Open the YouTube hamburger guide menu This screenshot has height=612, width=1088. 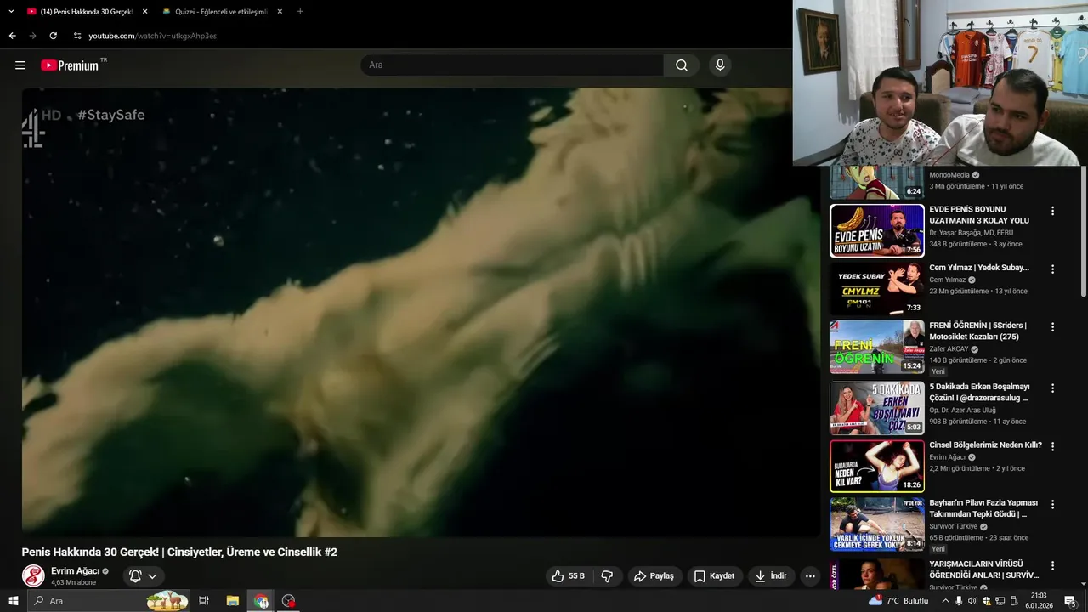(20, 65)
